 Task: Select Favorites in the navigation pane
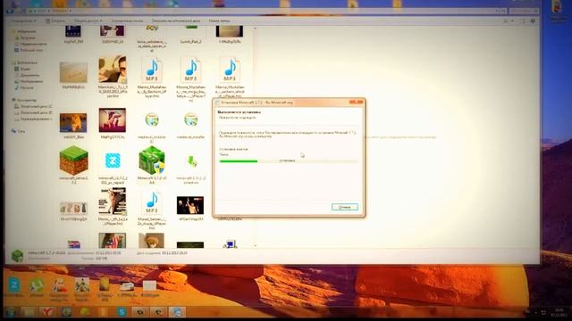click(25, 31)
